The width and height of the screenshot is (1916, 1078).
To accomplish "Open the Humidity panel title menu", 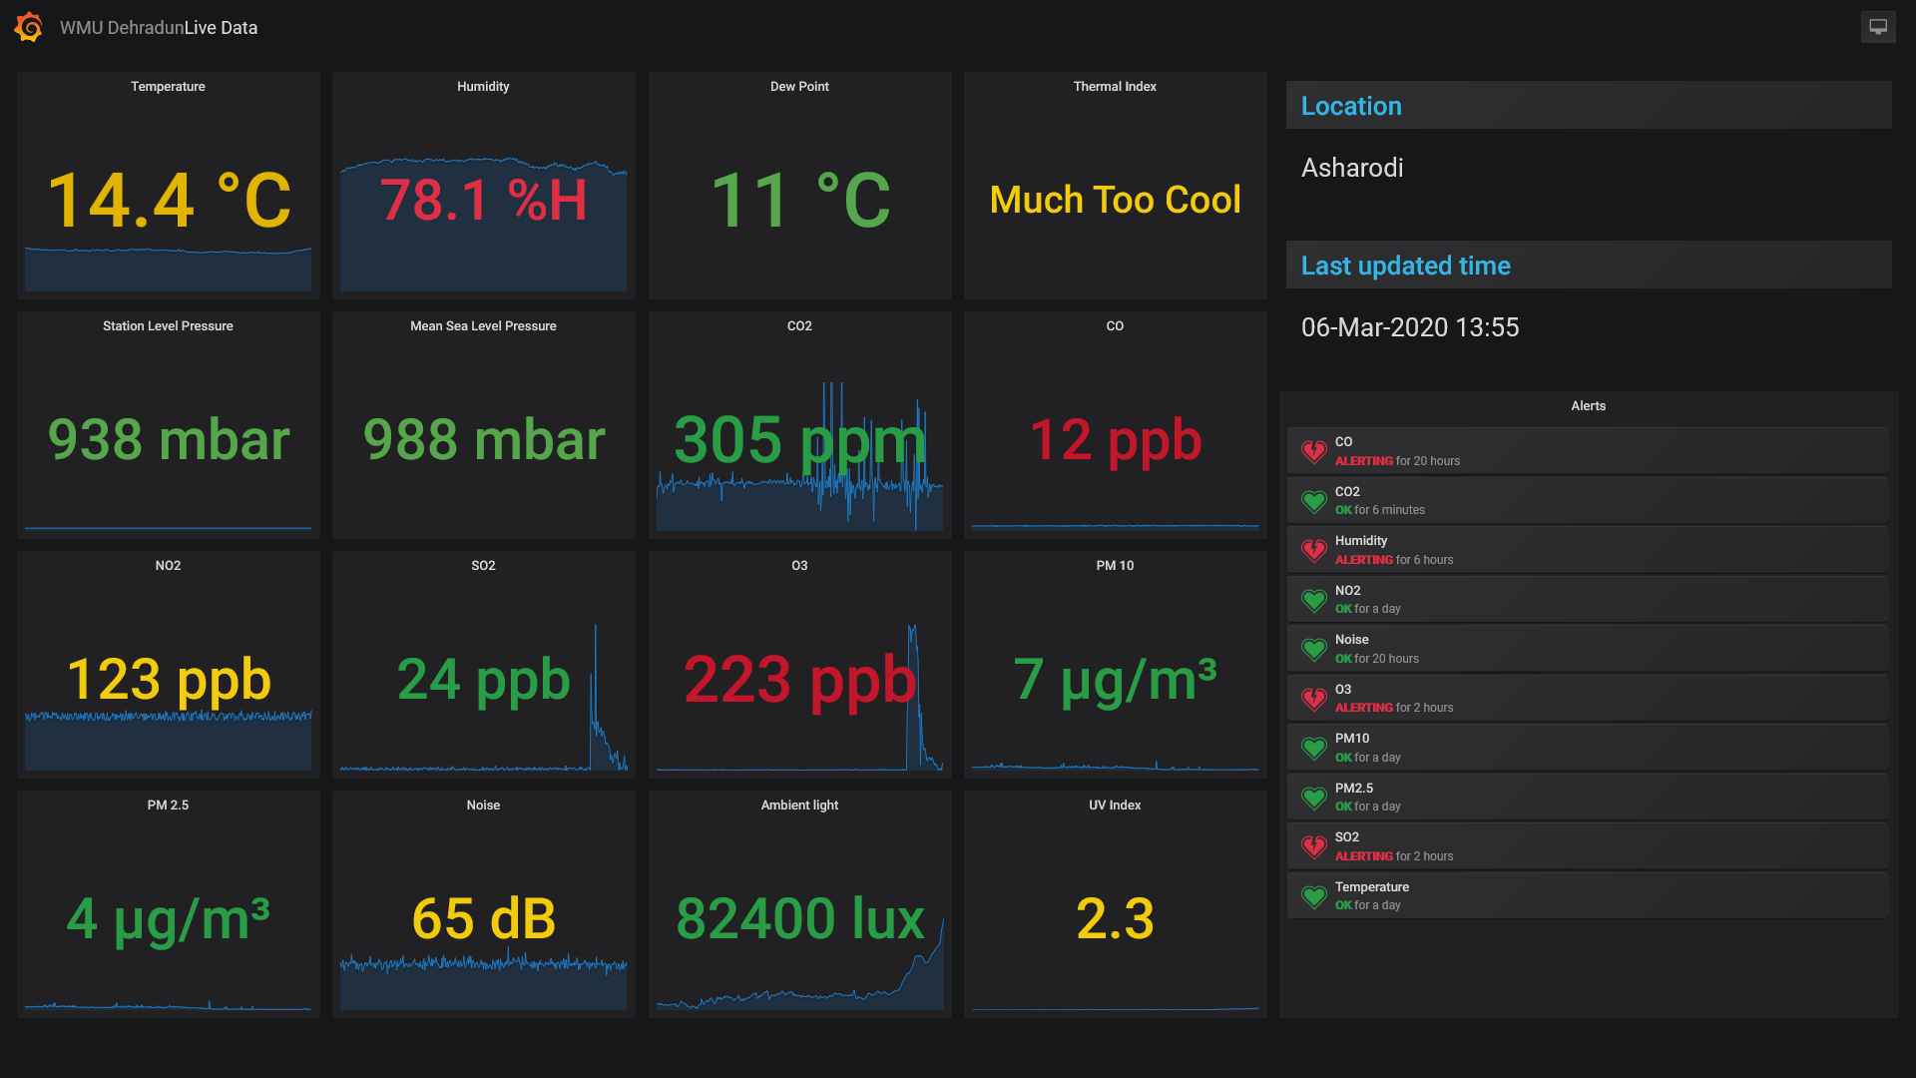I will [x=483, y=87].
